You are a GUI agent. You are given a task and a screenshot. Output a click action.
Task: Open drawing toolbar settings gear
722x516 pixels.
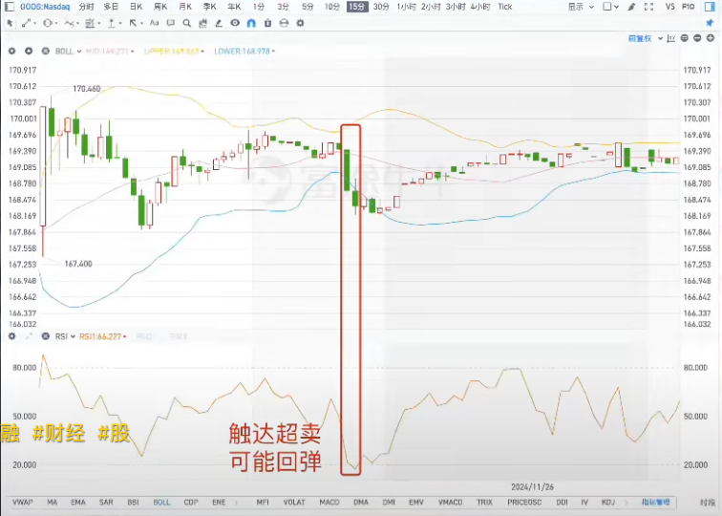[300, 23]
